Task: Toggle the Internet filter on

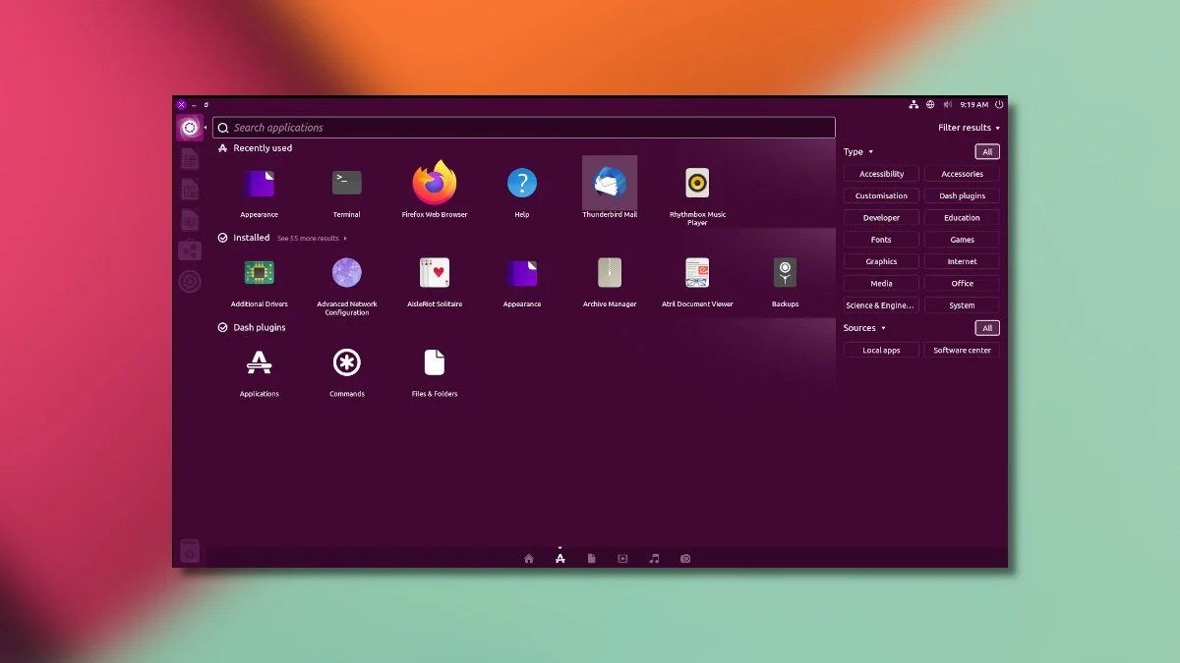Action: click(961, 260)
